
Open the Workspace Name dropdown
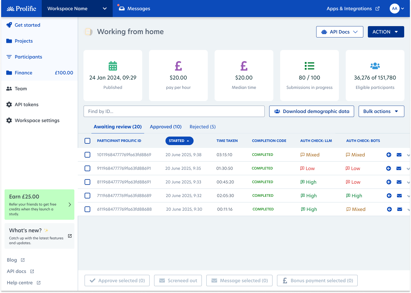77,9
